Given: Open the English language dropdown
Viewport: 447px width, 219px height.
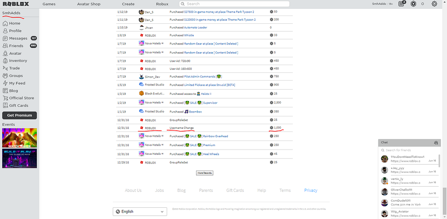Looking at the screenshot, I should (x=140, y=212).
